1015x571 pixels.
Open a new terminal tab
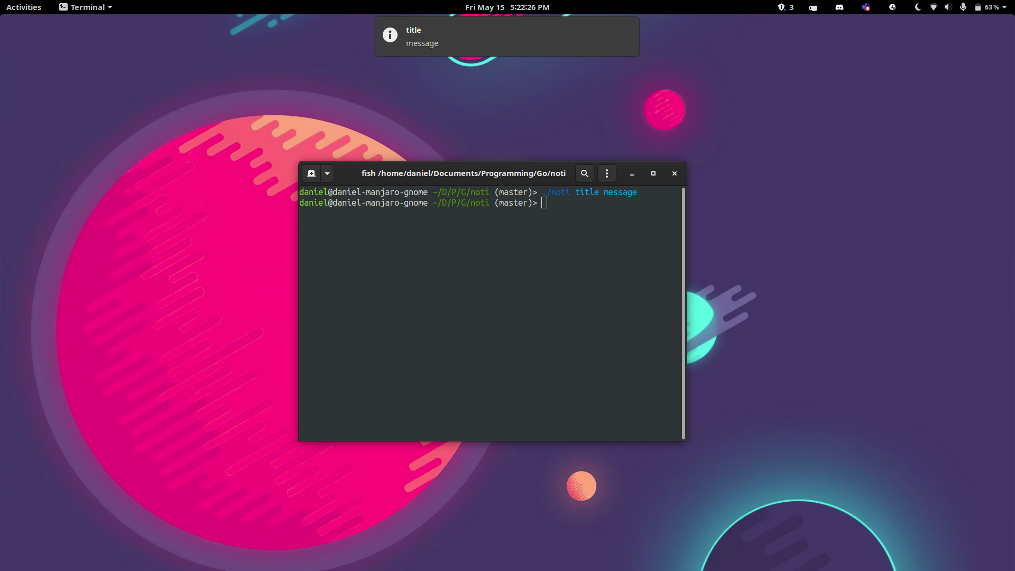(311, 173)
